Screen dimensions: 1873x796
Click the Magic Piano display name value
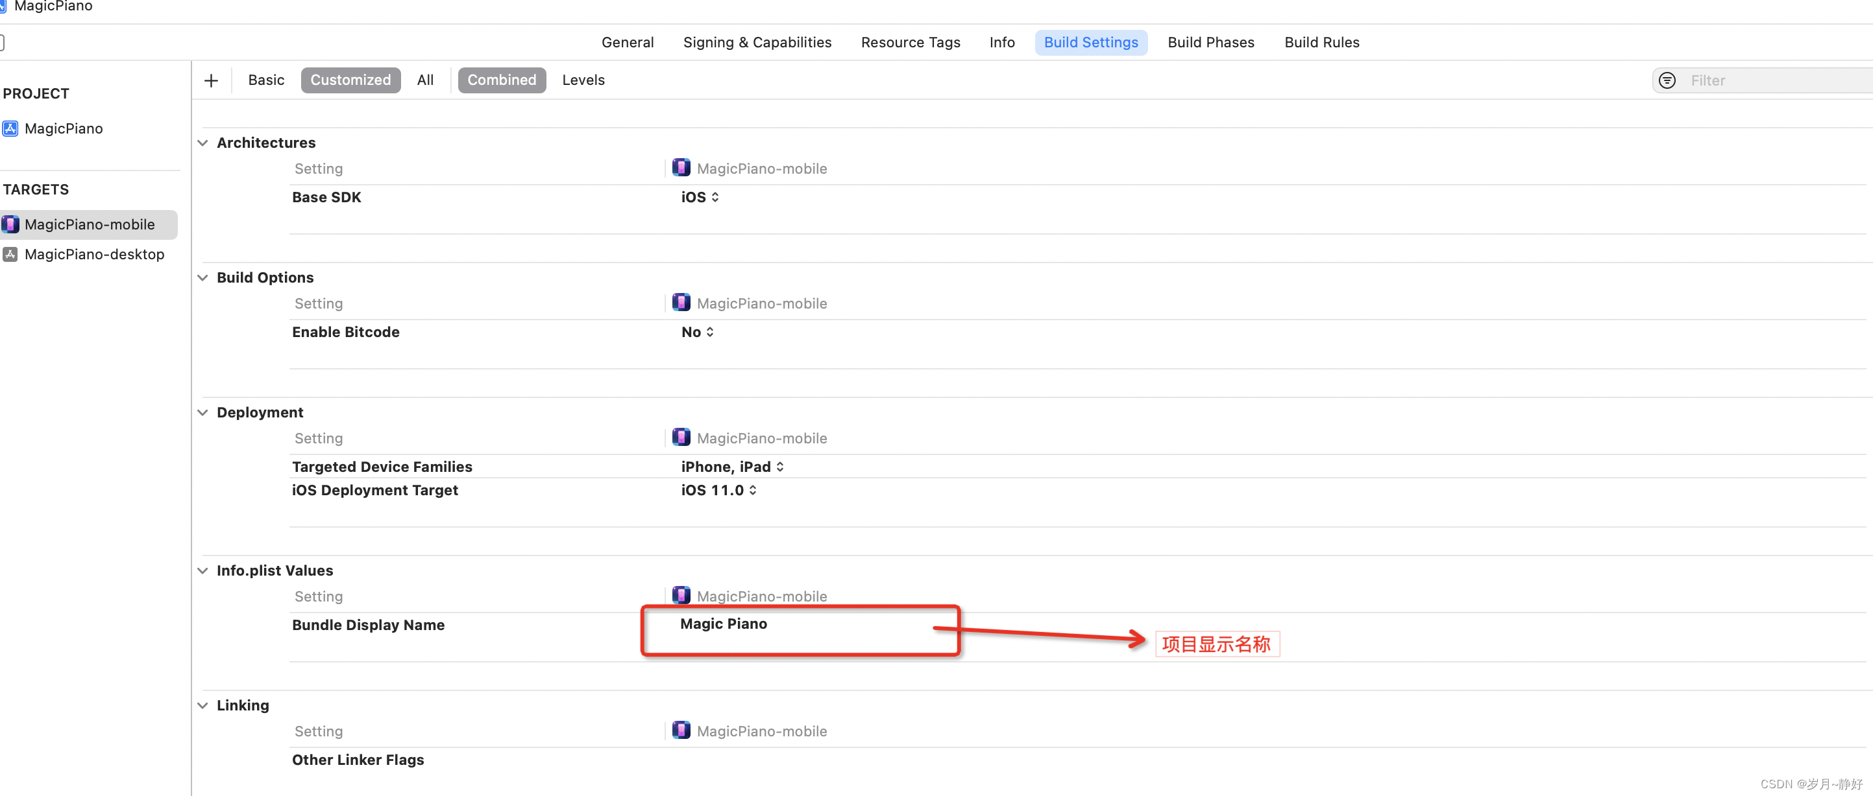(723, 624)
